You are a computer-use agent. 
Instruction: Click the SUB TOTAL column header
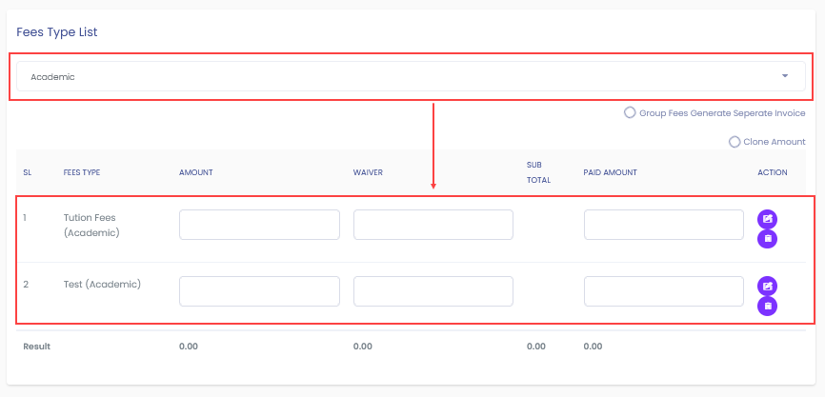[x=538, y=172]
